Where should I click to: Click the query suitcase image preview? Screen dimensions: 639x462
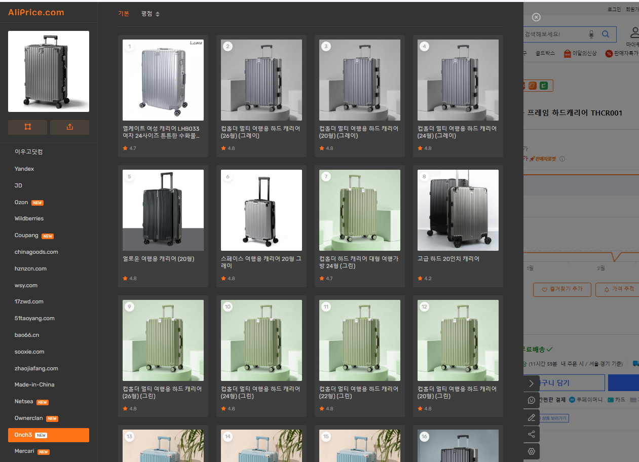[x=49, y=71]
